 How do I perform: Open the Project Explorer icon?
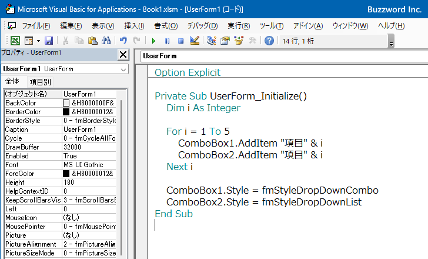212,41
